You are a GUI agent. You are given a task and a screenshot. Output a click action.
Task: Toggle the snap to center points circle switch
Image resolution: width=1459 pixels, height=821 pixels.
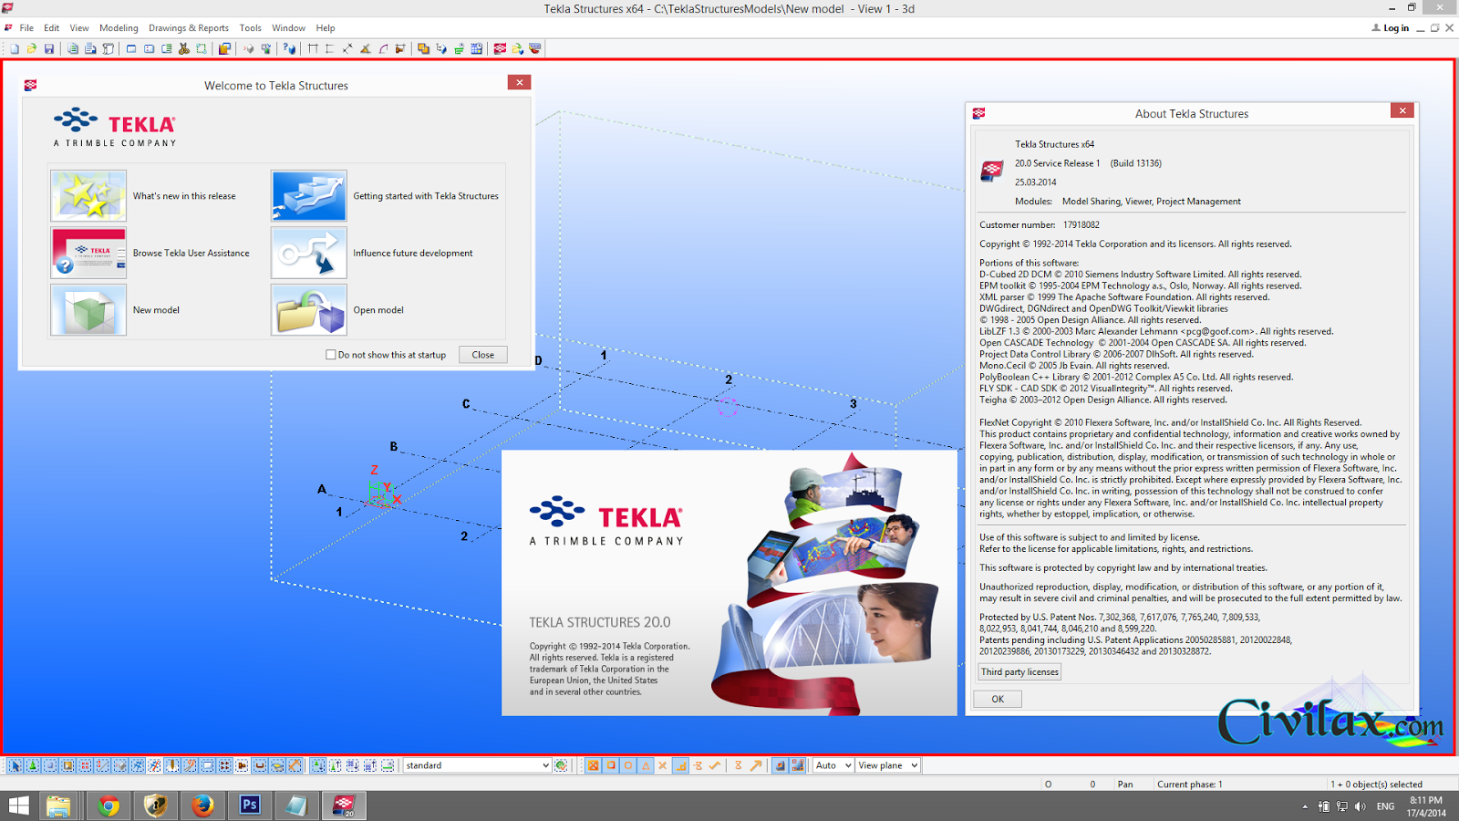pos(628,766)
